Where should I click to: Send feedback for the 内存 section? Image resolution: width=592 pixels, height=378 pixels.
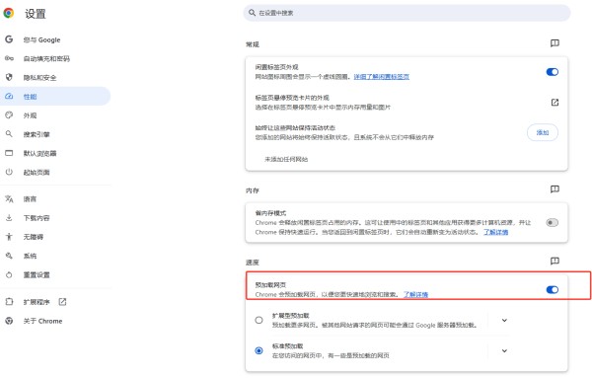[555, 189]
